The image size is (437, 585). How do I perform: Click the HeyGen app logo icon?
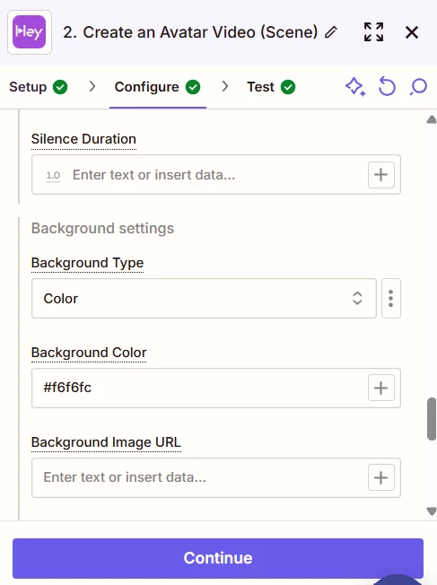click(x=29, y=32)
